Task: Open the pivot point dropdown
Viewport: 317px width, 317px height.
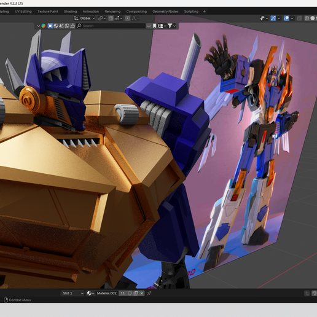Action: click(x=102, y=18)
